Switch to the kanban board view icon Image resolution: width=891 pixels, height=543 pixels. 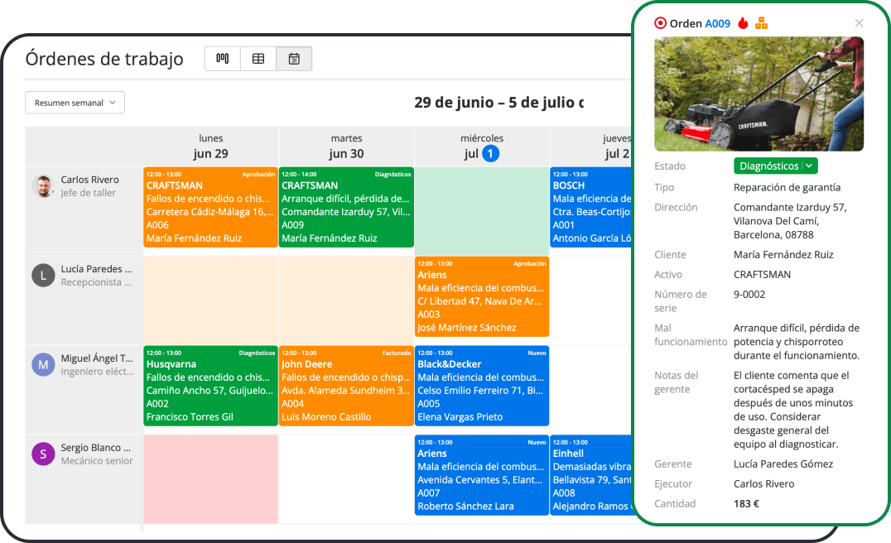(223, 59)
